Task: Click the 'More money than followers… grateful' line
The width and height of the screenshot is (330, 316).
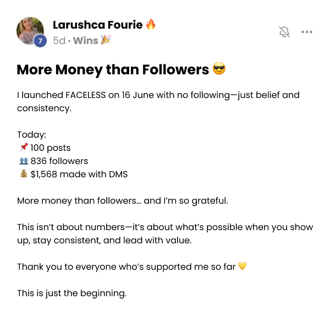Action: [122, 201]
